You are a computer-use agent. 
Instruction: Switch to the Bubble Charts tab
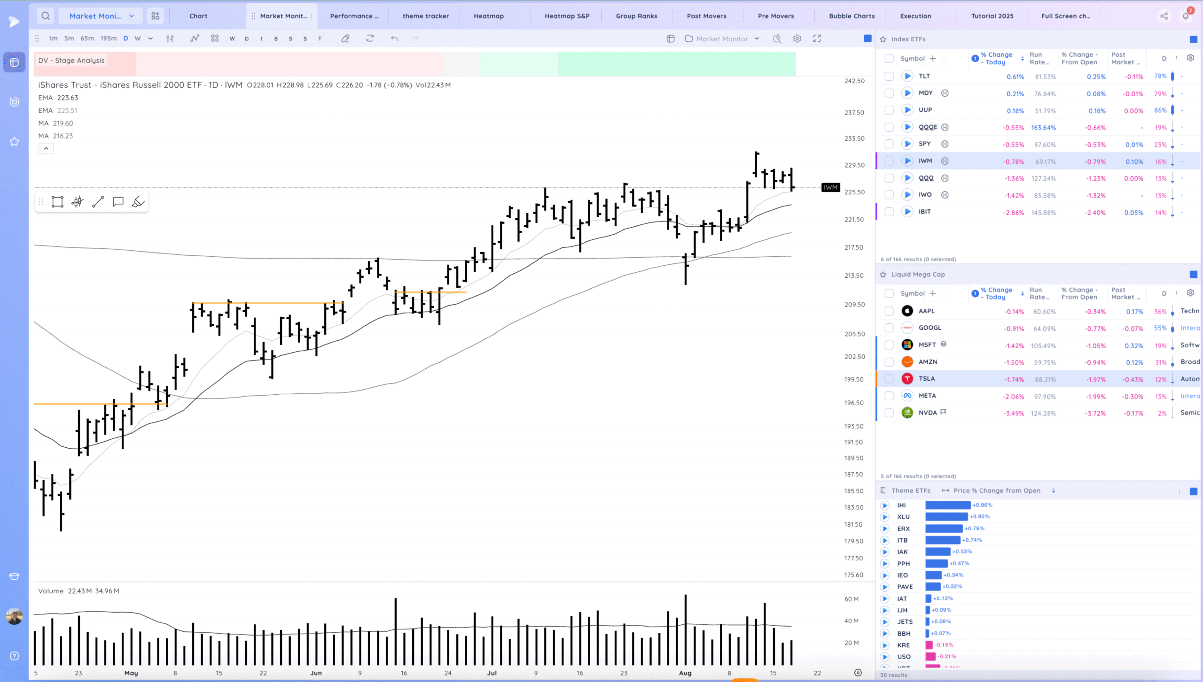tap(852, 16)
